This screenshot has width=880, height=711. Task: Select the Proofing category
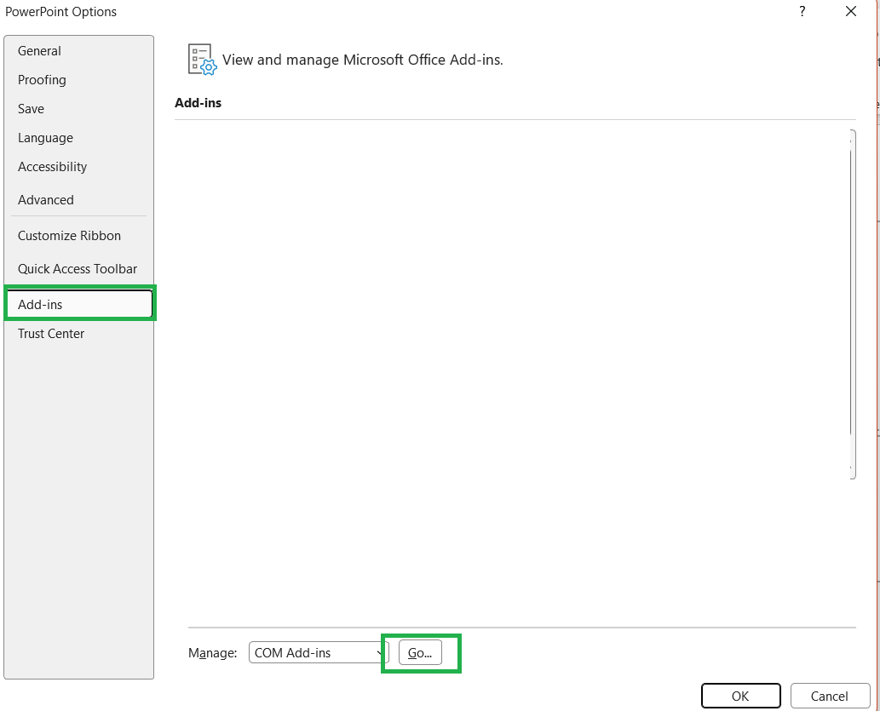[78, 80]
